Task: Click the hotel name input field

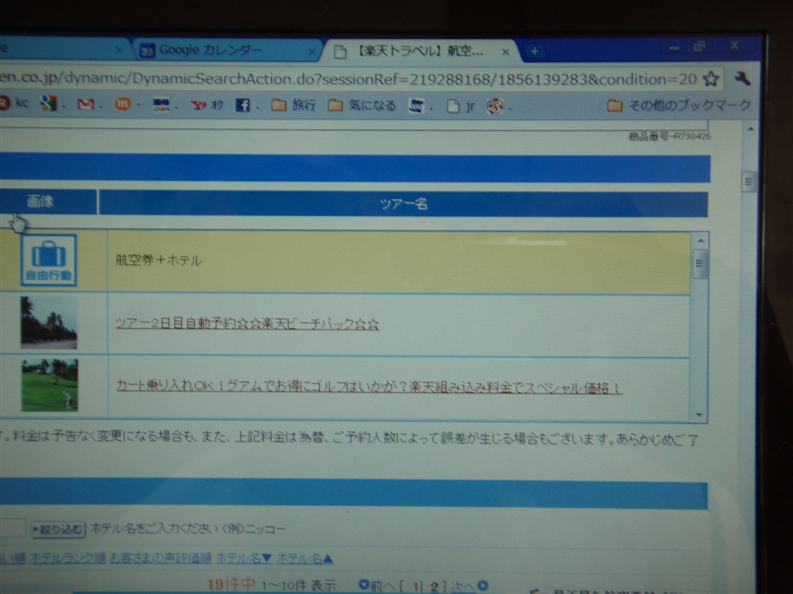Action: point(12,528)
